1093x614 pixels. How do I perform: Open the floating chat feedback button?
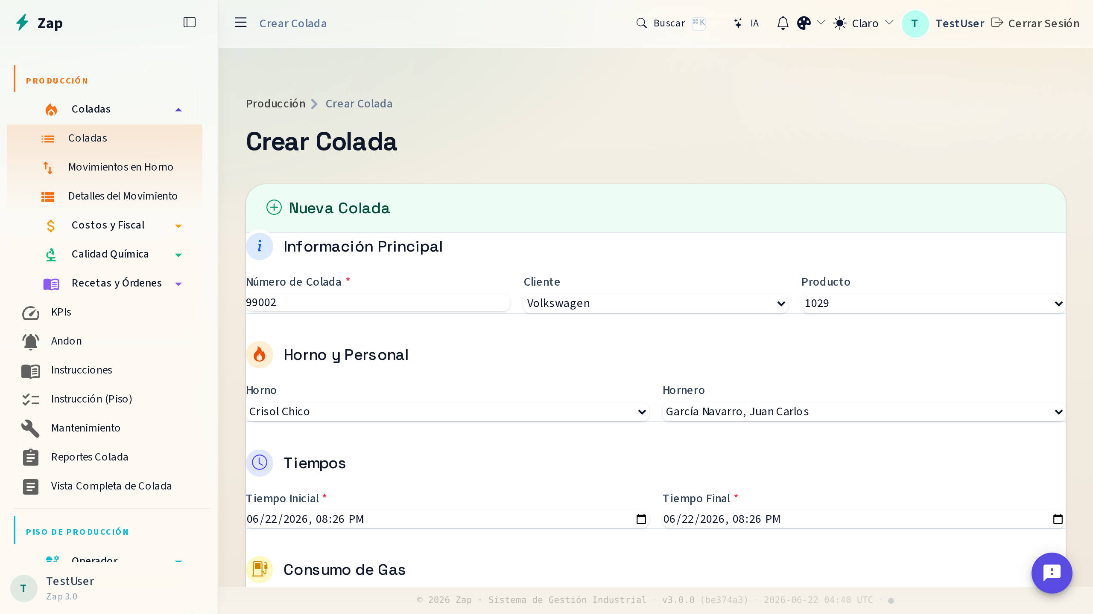1052,573
